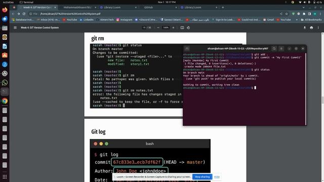This screenshot has width=324, height=182.
Task: Open the All Bookmarks folder
Action: pos(311,20)
